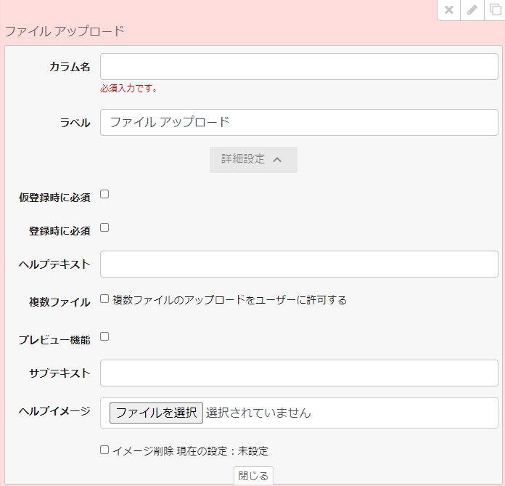Enable the イメージ削除 checkbox

click(104, 450)
